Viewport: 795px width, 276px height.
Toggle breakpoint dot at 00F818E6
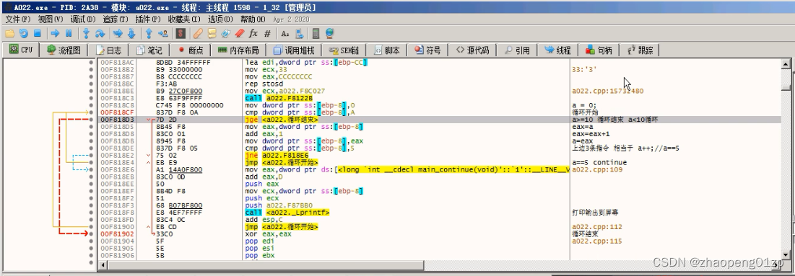[91, 169]
